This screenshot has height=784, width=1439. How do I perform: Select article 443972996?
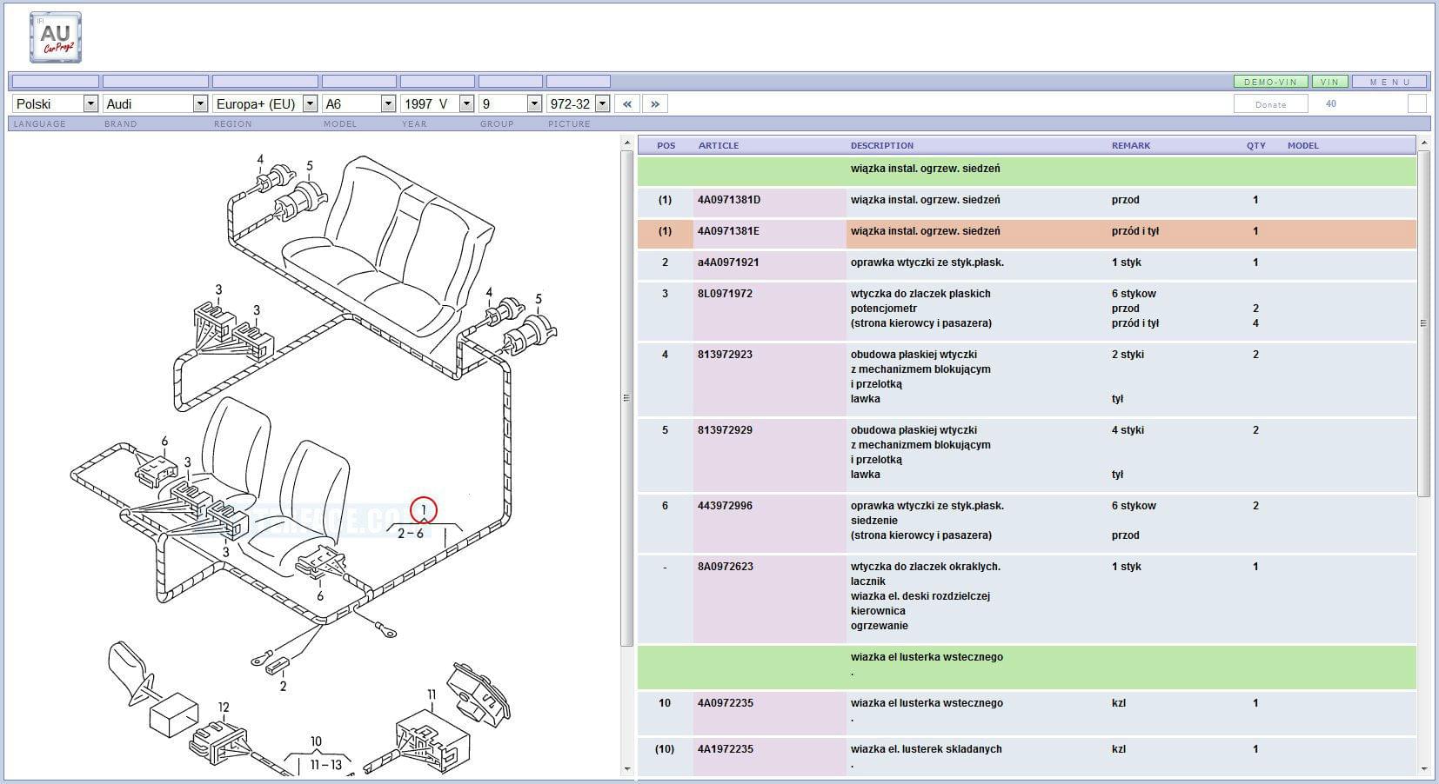tap(725, 506)
